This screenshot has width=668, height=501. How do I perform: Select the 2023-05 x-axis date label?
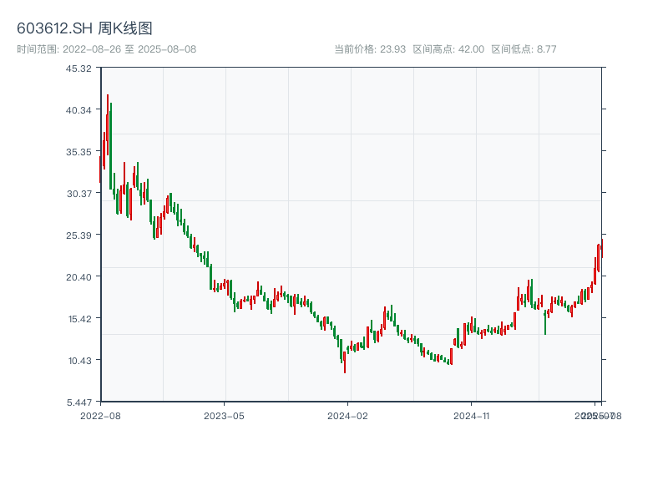pyautogui.click(x=224, y=415)
